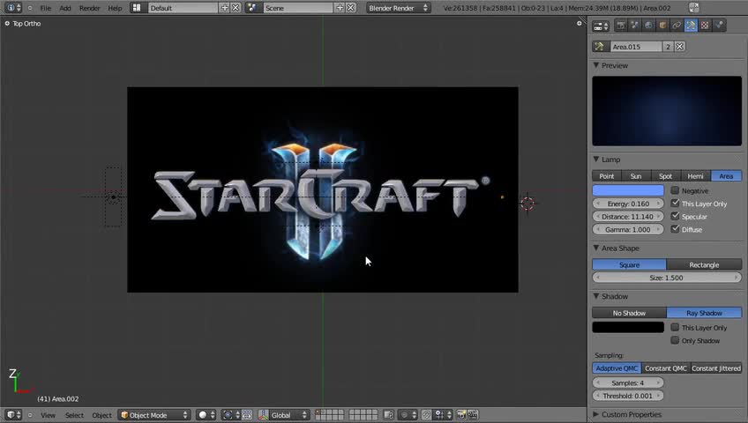Collapse the Area Shape panel
The image size is (748, 423).
pos(596,248)
